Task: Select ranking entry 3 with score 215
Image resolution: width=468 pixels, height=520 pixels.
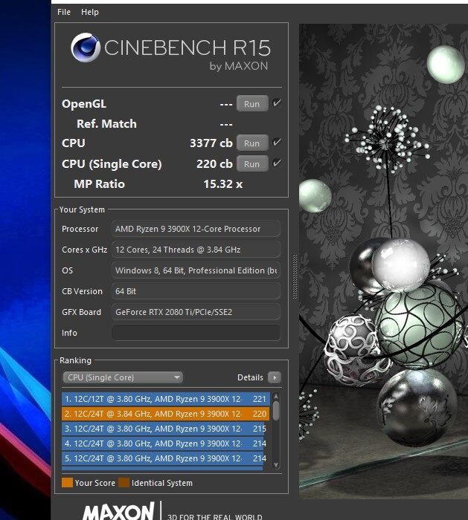Action: coord(164,429)
